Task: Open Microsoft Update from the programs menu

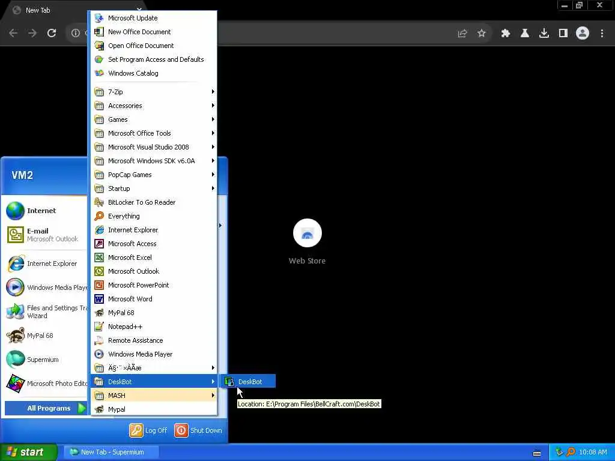Action: (x=154, y=18)
